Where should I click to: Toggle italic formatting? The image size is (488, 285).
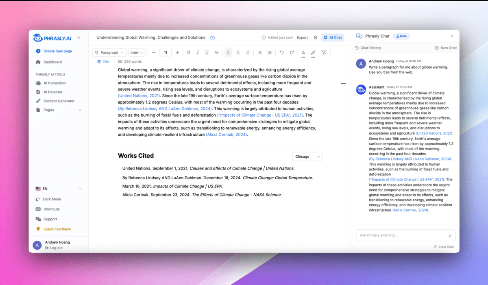198,52
